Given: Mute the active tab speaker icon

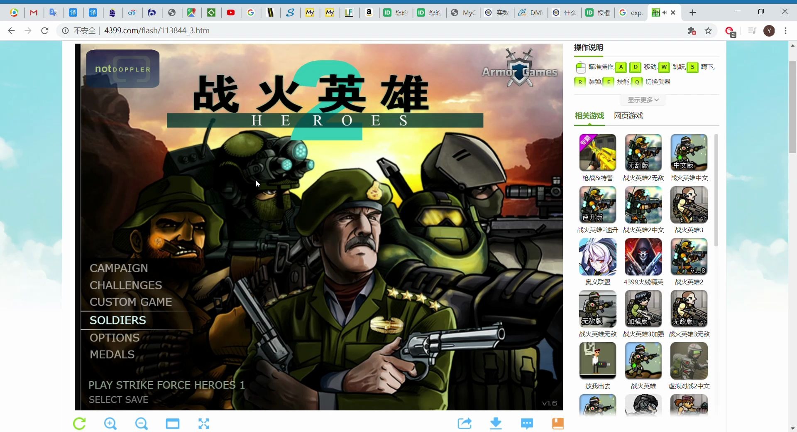Looking at the screenshot, I should (665, 12).
